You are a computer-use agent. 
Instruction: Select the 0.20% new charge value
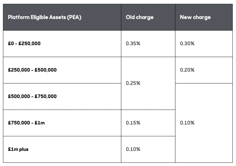pyautogui.click(x=187, y=70)
